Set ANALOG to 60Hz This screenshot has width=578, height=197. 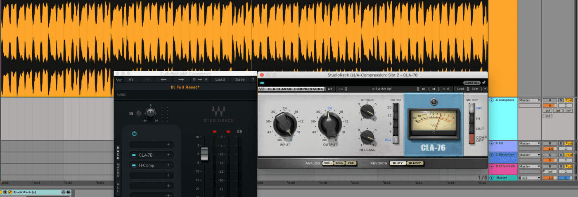click(340, 163)
